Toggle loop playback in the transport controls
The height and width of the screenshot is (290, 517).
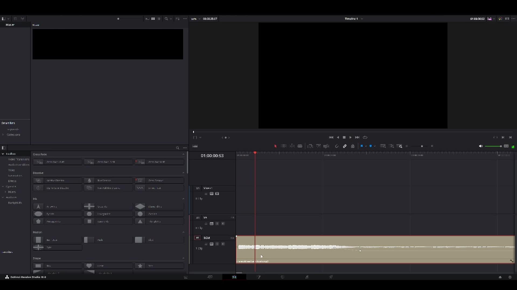365,137
